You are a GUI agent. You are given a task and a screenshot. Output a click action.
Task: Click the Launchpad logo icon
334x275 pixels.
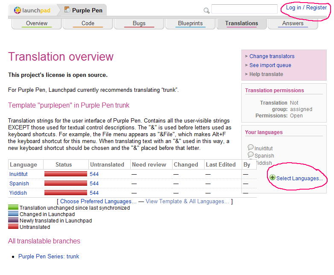coord(18,10)
